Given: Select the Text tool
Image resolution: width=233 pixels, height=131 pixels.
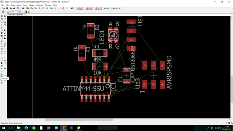Looking at the screenshot, I should (5, 58).
